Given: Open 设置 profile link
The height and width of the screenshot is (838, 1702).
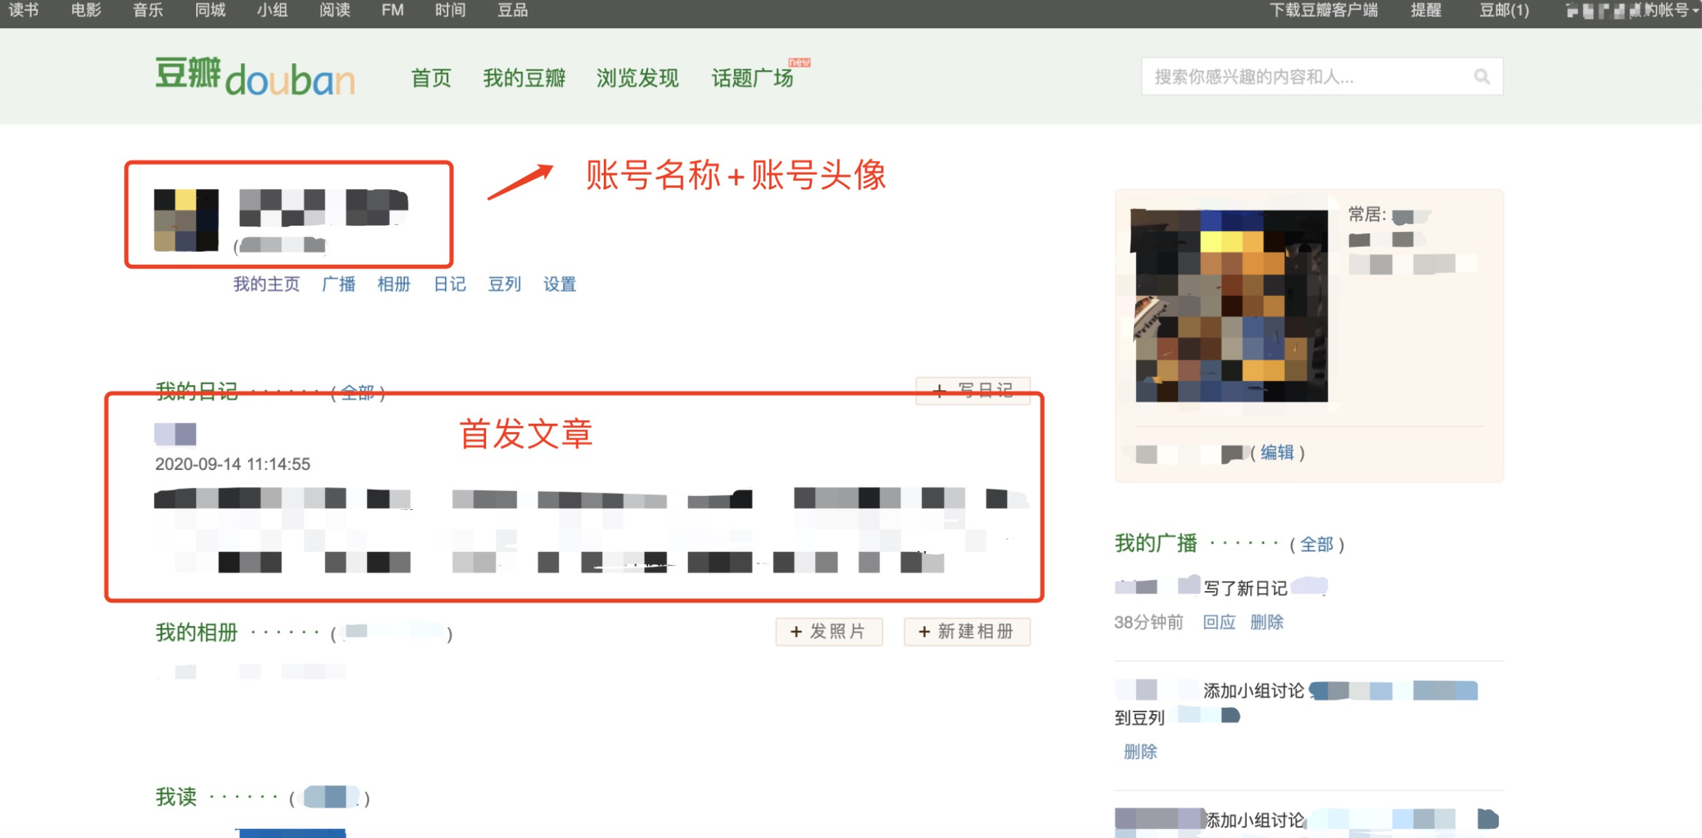Looking at the screenshot, I should point(560,284).
